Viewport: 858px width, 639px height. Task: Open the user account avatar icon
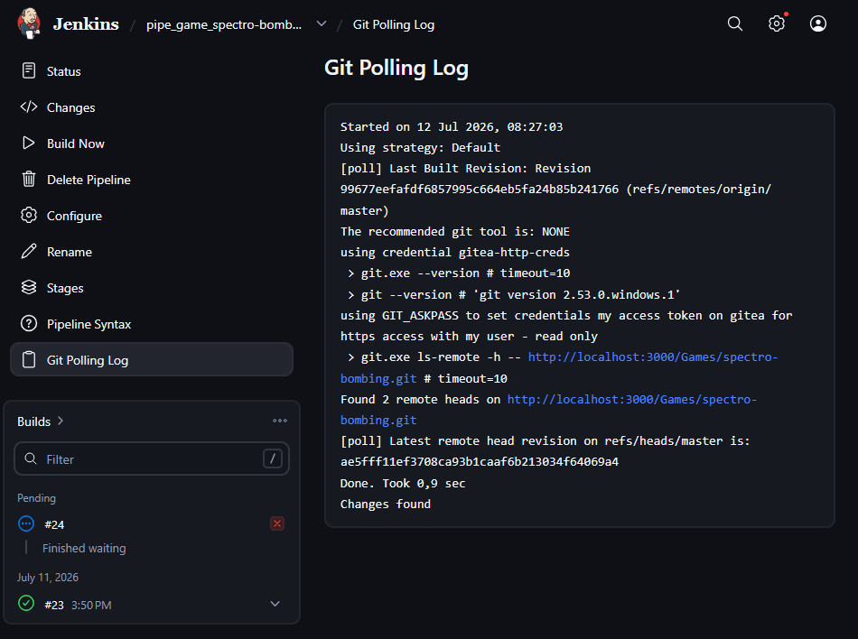tap(818, 23)
